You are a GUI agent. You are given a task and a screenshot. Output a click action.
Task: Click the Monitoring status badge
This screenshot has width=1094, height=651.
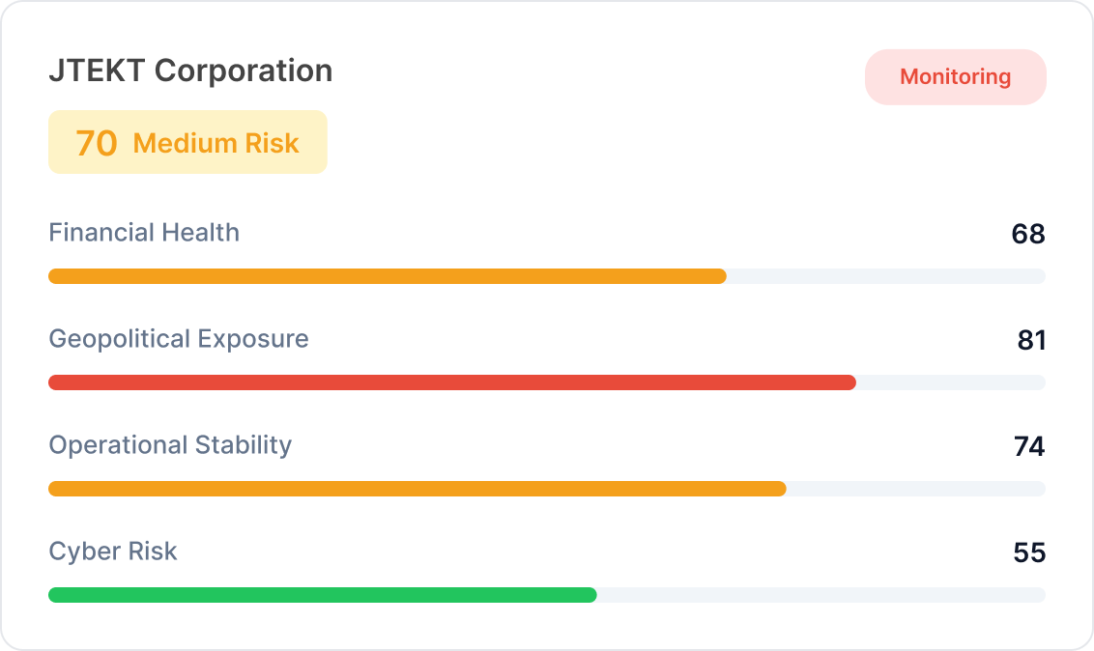(x=955, y=76)
